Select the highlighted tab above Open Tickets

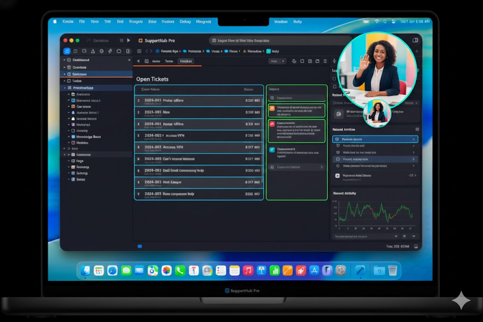[x=186, y=61]
